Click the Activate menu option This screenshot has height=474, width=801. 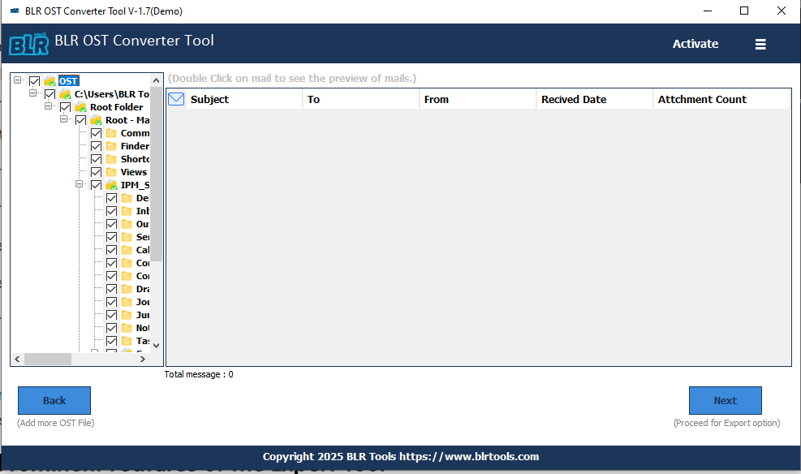click(x=695, y=45)
